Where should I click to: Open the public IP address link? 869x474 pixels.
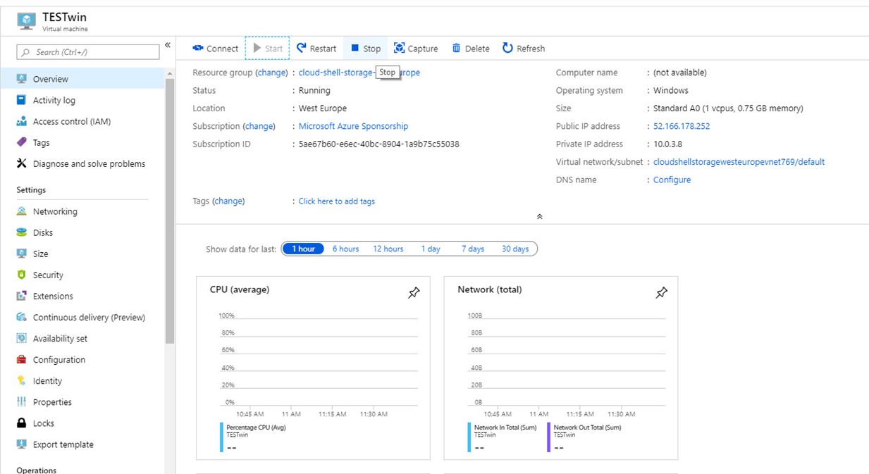pos(682,126)
